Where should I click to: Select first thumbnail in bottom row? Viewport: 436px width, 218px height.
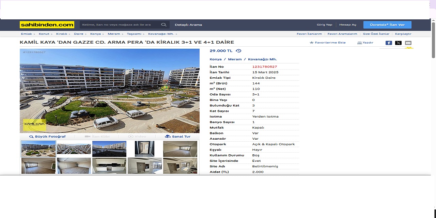(x=38, y=166)
